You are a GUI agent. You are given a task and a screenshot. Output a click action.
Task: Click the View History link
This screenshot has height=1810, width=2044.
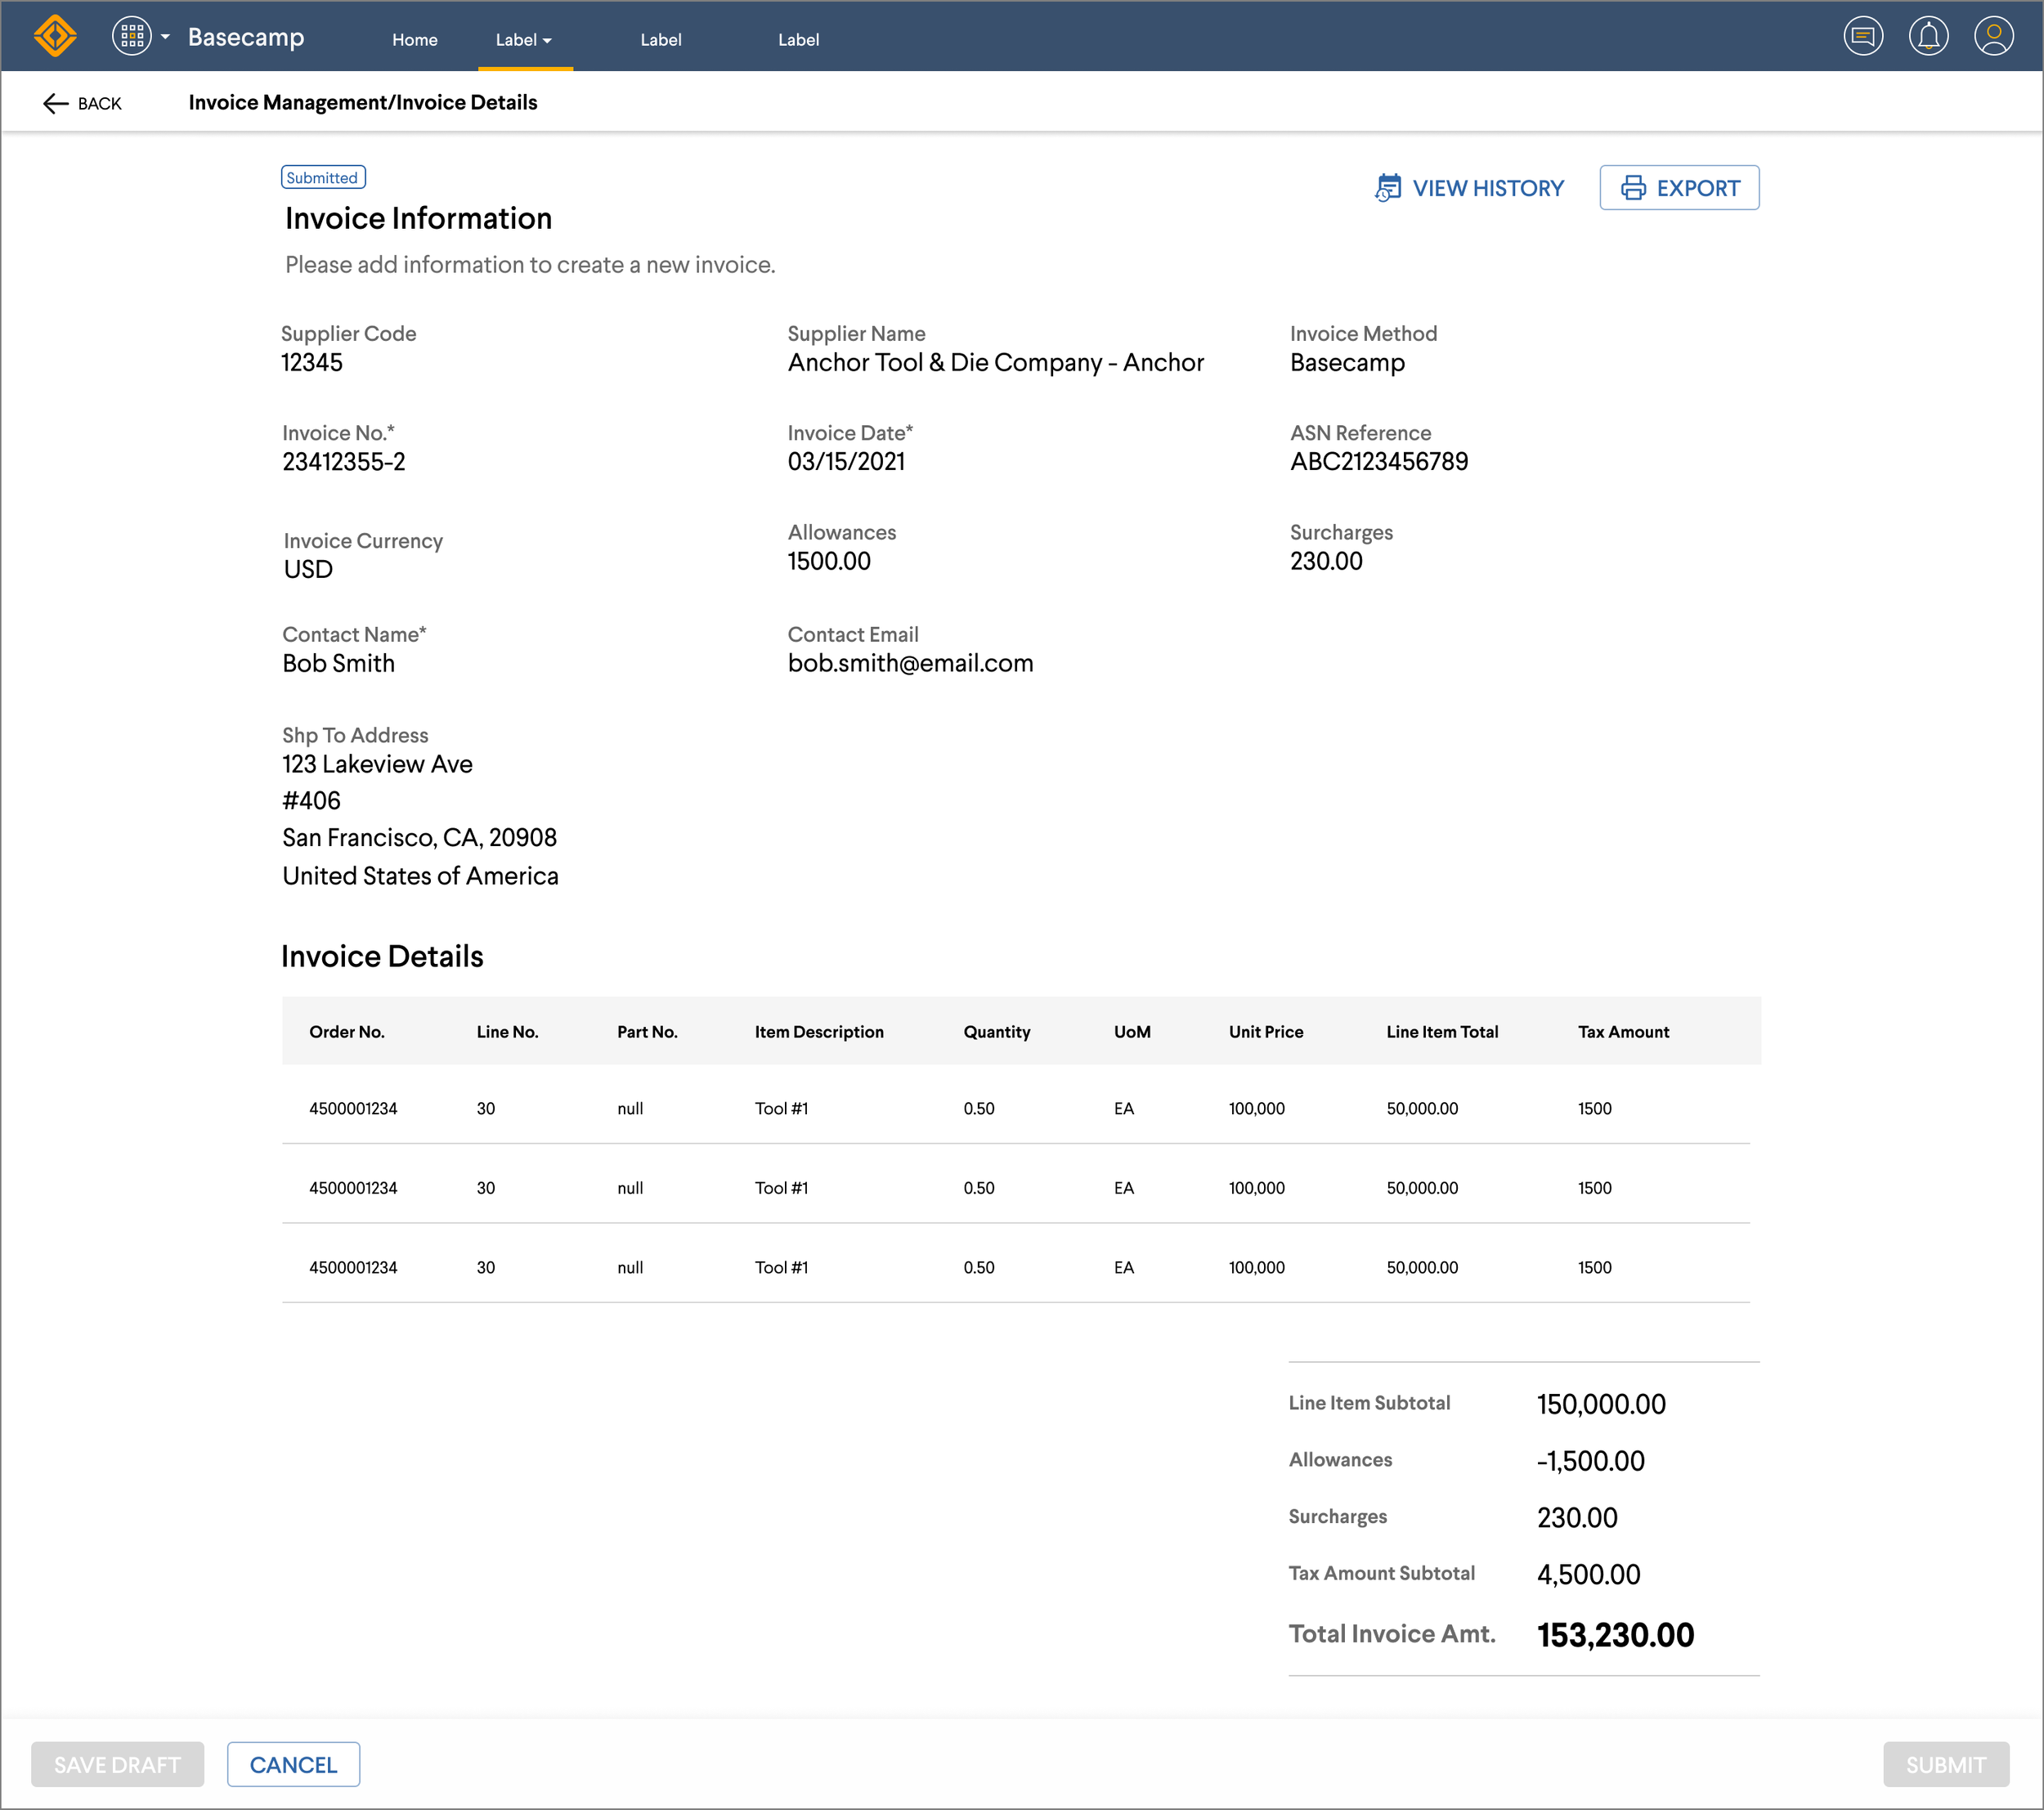1487,188
